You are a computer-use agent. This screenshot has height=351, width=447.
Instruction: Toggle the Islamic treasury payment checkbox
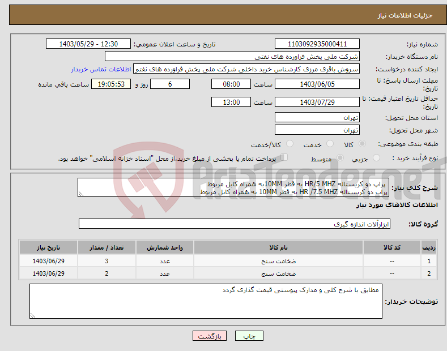[284, 157]
